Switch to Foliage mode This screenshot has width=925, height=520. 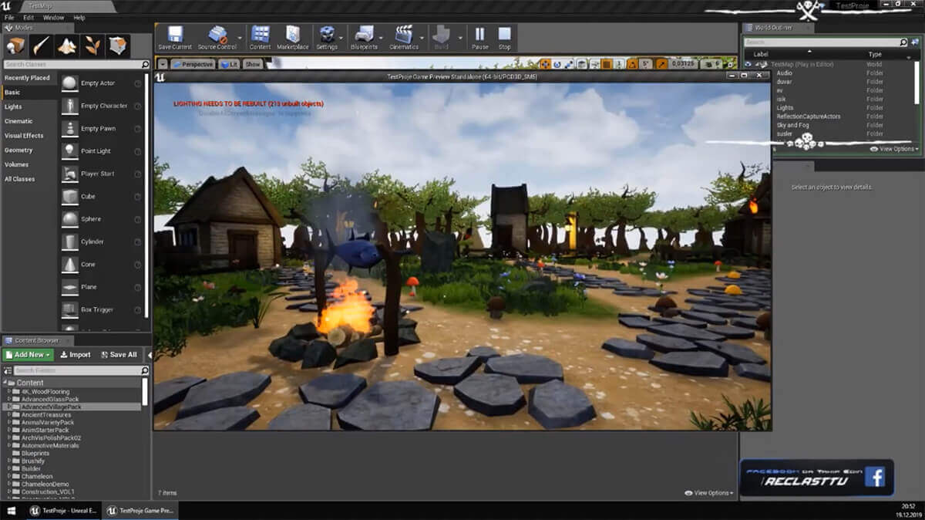[x=92, y=46]
